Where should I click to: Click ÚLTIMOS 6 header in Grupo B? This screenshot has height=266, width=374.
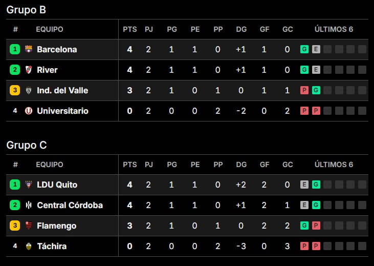click(x=334, y=29)
